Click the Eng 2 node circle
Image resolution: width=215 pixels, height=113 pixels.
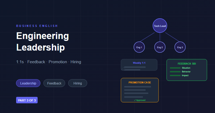[x=160, y=47]
